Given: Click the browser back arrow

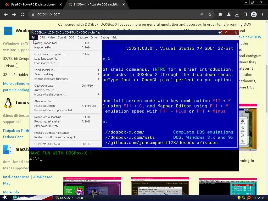Looking at the screenshot, I should click(x=6, y=14).
